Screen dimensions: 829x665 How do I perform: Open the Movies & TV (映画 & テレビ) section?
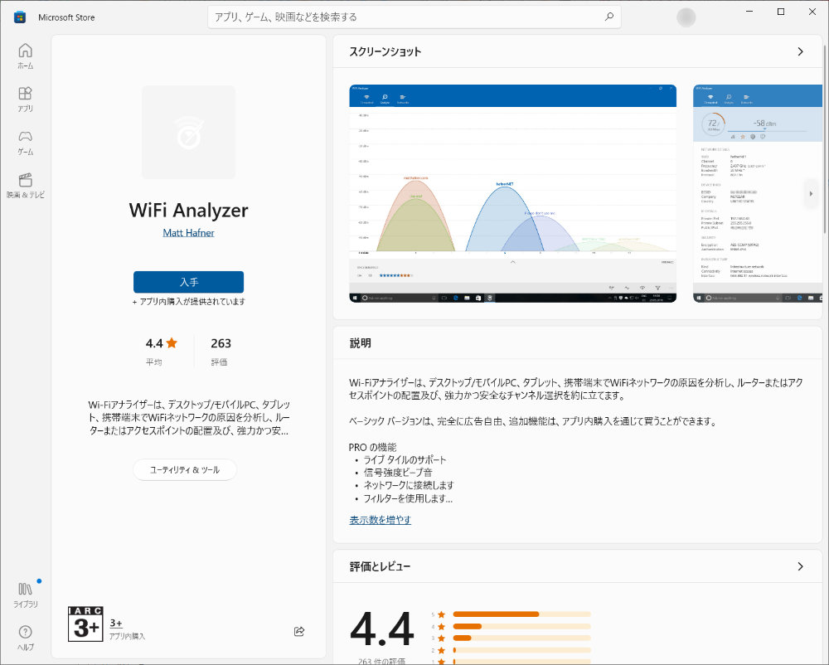coord(25,186)
